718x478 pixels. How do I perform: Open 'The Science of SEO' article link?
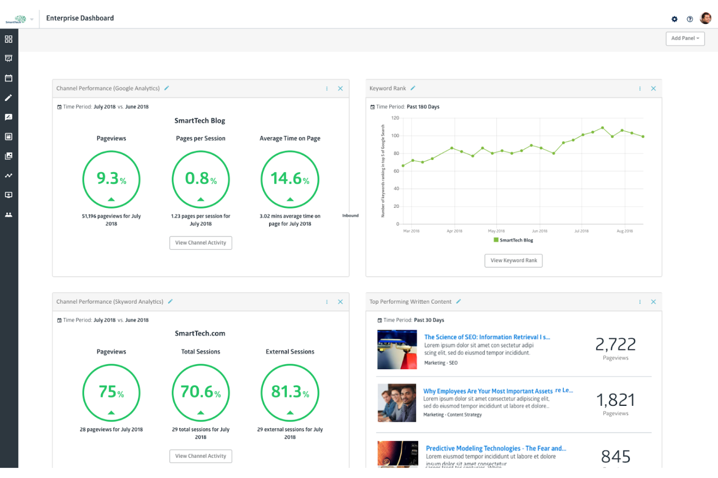click(x=487, y=337)
